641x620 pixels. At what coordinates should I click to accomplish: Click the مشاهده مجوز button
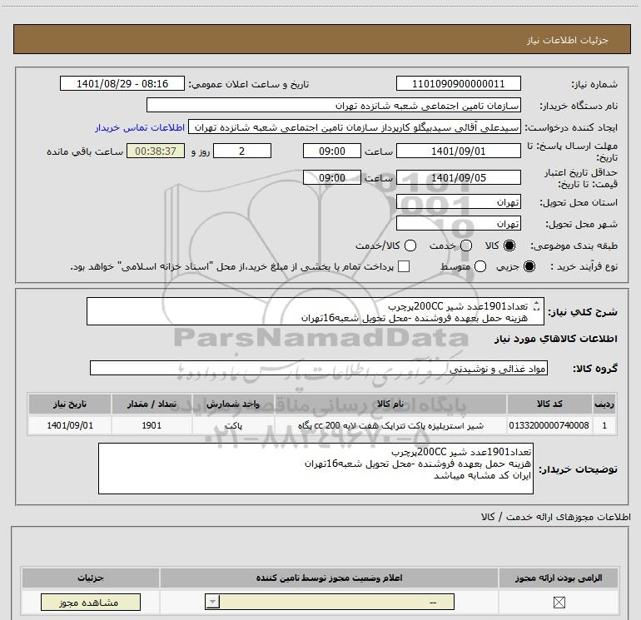point(91,602)
